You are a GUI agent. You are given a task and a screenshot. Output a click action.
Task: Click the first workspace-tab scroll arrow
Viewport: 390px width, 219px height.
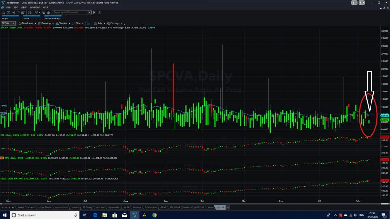(x=3, y=207)
